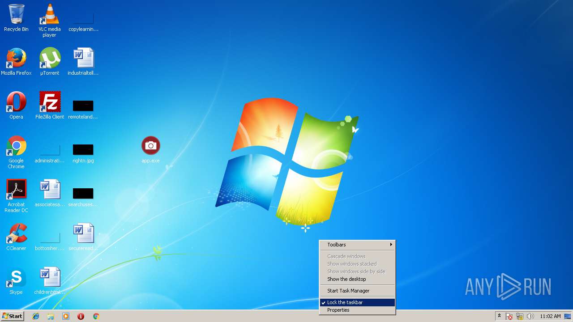Select the associatesa... Word document
Screen dimensions: 573x322
point(50,193)
